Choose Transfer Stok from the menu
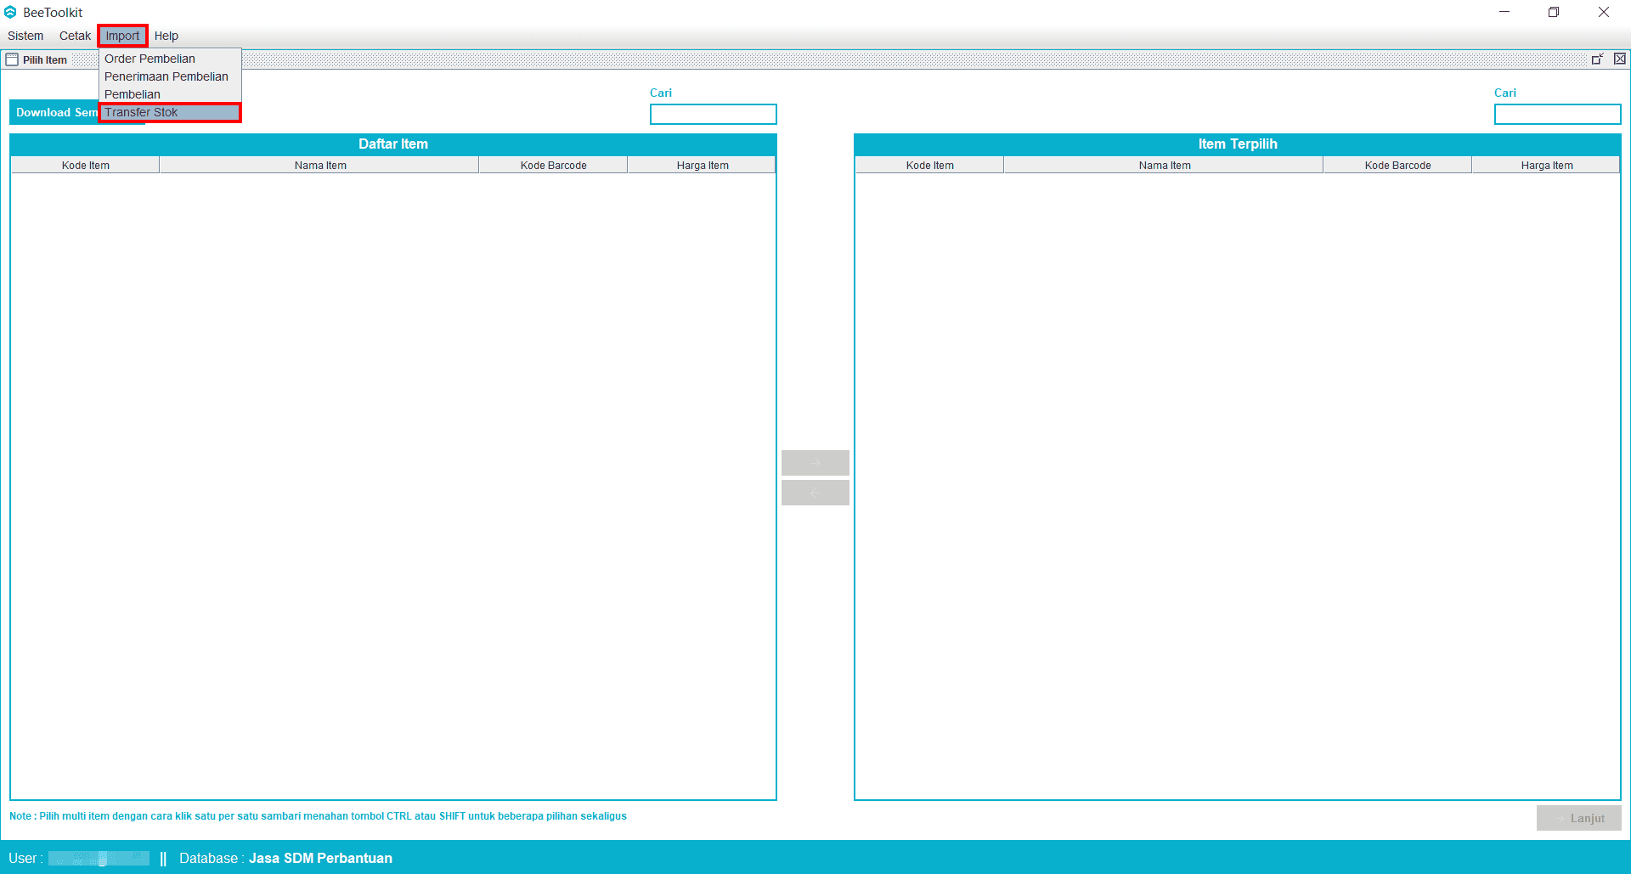The image size is (1631, 874). (x=142, y=112)
